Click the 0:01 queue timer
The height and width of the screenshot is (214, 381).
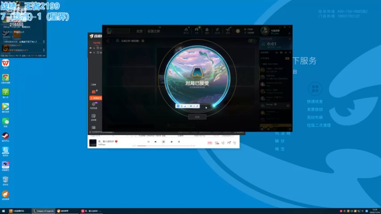coord(271,44)
